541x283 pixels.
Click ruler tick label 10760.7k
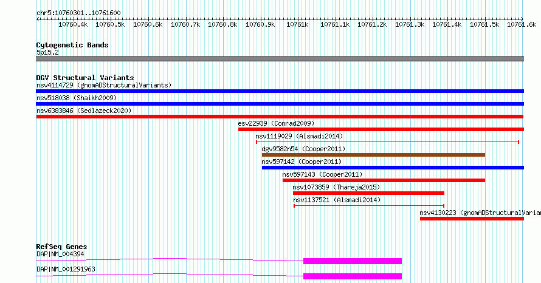point(185,25)
